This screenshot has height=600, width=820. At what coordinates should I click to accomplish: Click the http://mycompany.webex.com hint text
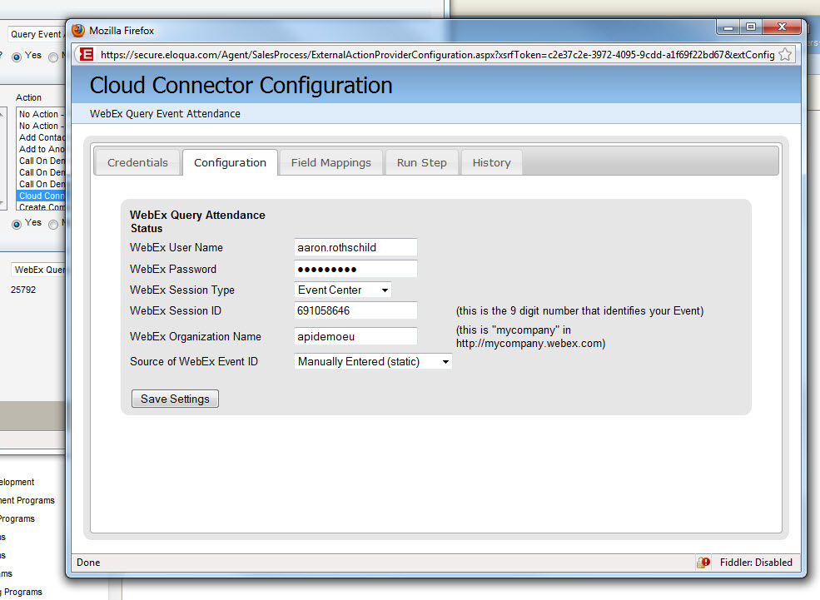coord(531,344)
